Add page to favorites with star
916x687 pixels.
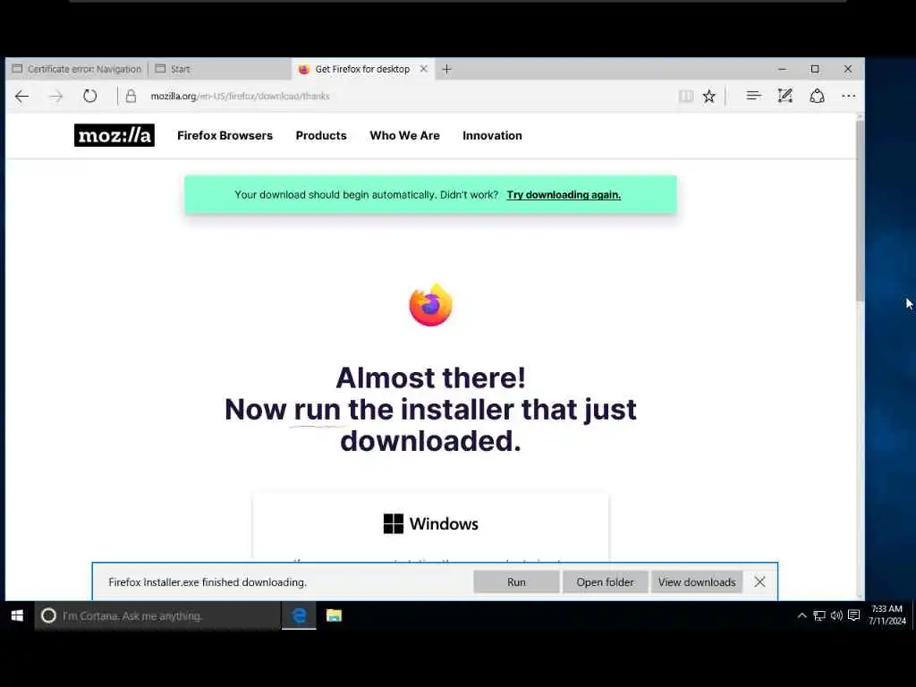click(x=708, y=97)
